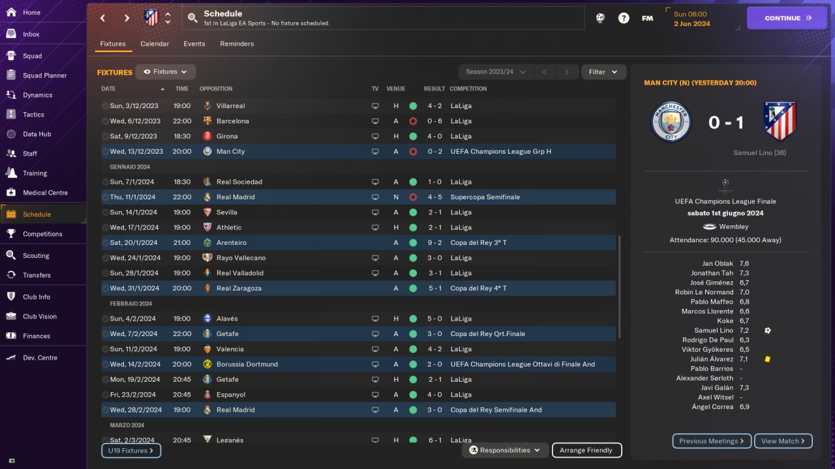Switch to the Reminders tab
835x469 pixels.
[237, 44]
